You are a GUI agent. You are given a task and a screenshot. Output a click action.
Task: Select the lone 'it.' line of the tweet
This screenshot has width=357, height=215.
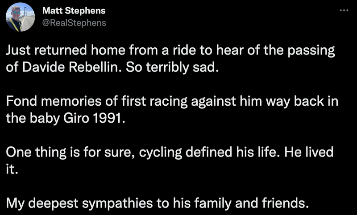coord(12,169)
